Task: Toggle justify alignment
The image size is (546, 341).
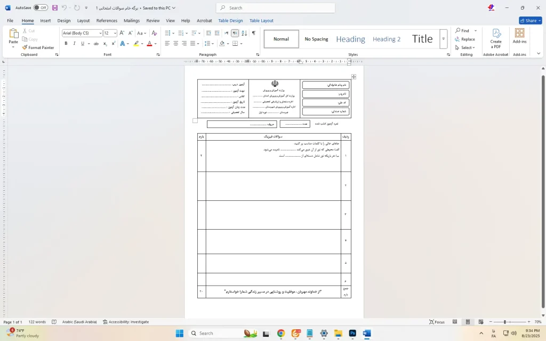Action: (192, 44)
